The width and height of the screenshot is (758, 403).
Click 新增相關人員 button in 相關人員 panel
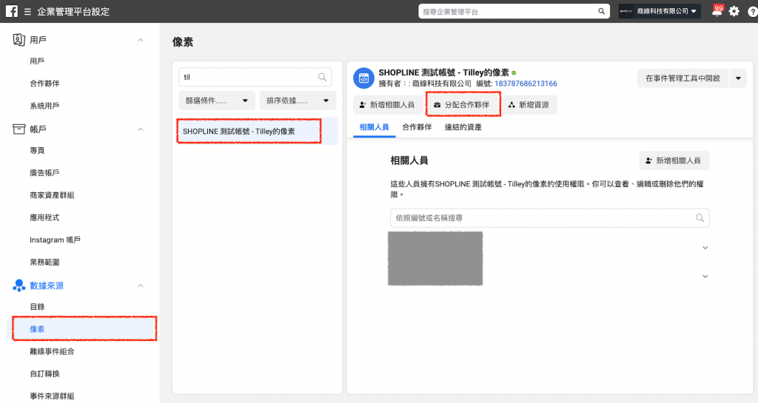coord(674,160)
